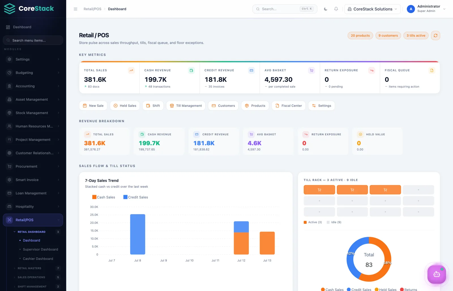The width and height of the screenshot is (453, 291).
Task: Expand the Retail Masters submenu
Action: pyautogui.click(x=37, y=268)
